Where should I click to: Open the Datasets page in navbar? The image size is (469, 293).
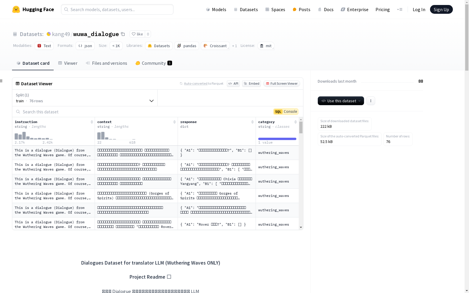(x=246, y=9)
